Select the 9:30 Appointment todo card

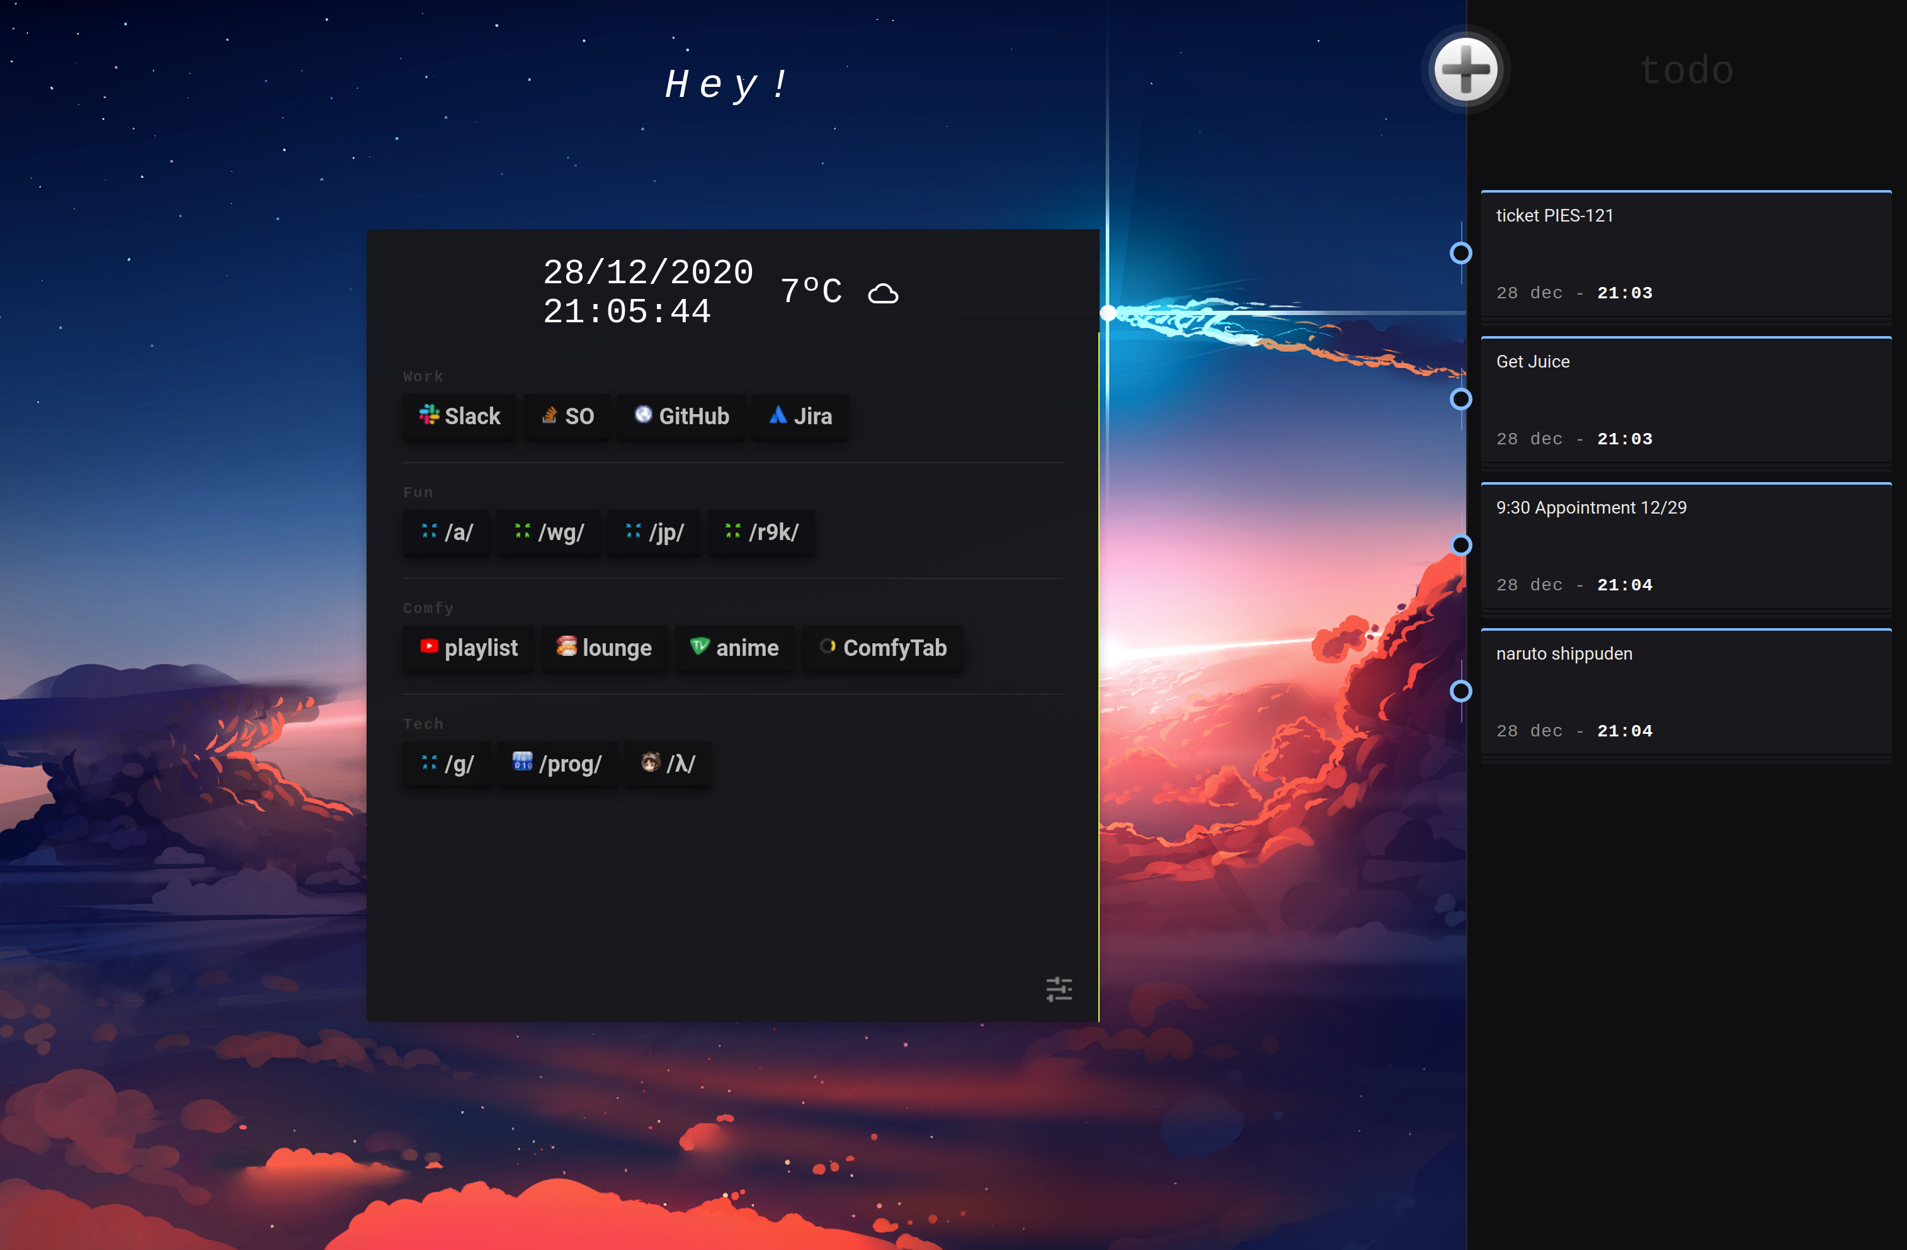coord(1686,546)
